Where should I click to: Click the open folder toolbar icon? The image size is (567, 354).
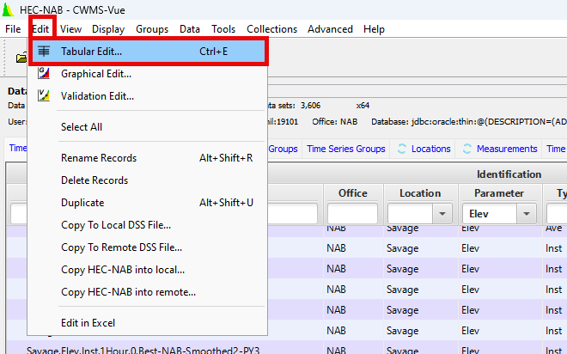coord(21,58)
